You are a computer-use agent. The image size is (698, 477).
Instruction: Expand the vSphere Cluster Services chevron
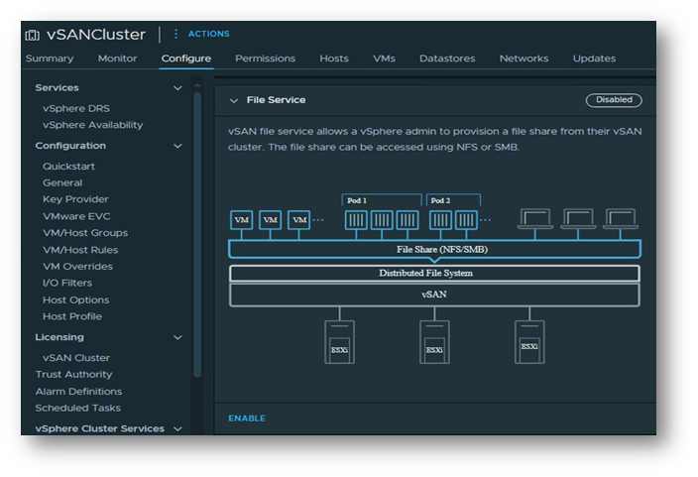coord(177,428)
